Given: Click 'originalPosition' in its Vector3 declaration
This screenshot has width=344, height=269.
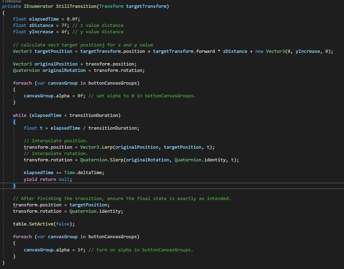Looking at the screenshot, I should (x=56, y=64).
